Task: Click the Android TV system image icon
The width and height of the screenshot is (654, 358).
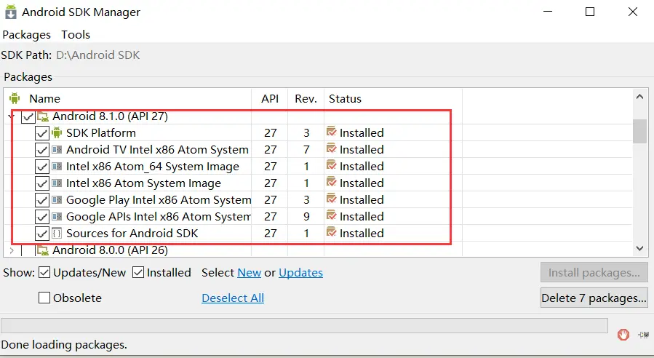Action: coord(57,149)
